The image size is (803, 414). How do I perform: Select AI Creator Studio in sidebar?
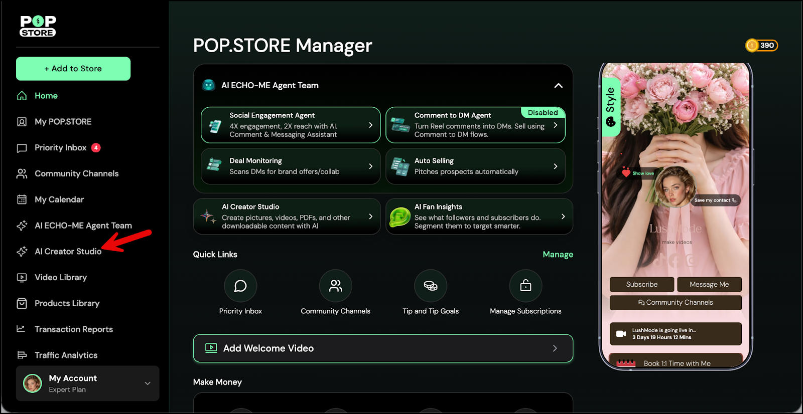[x=68, y=252]
